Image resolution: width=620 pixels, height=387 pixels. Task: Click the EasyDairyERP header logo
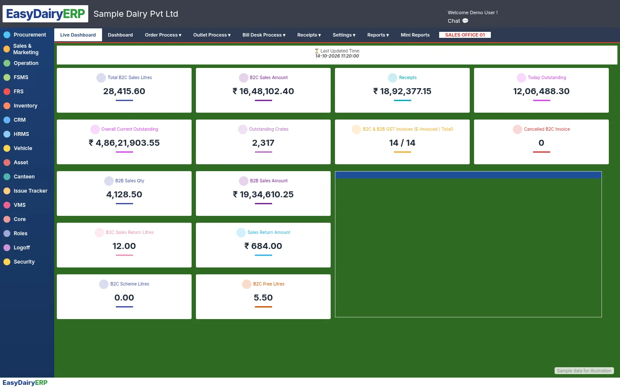(46, 14)
